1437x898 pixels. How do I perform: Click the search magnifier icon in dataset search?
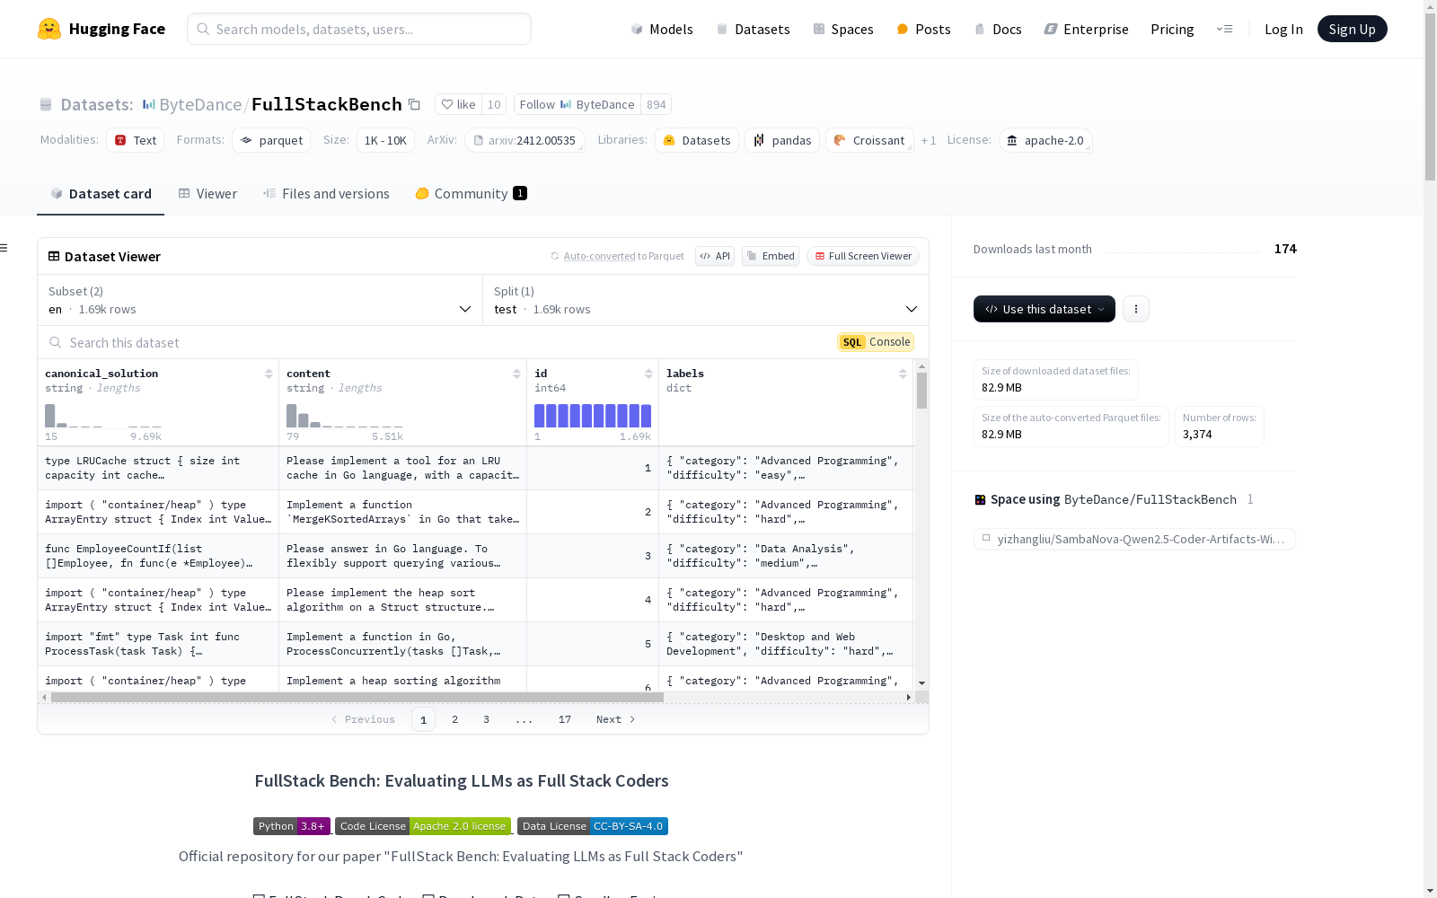[56, 342]
